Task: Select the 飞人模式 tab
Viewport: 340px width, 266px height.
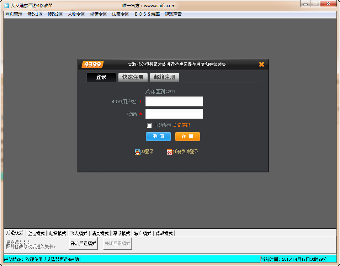Action: click(79, 233)
